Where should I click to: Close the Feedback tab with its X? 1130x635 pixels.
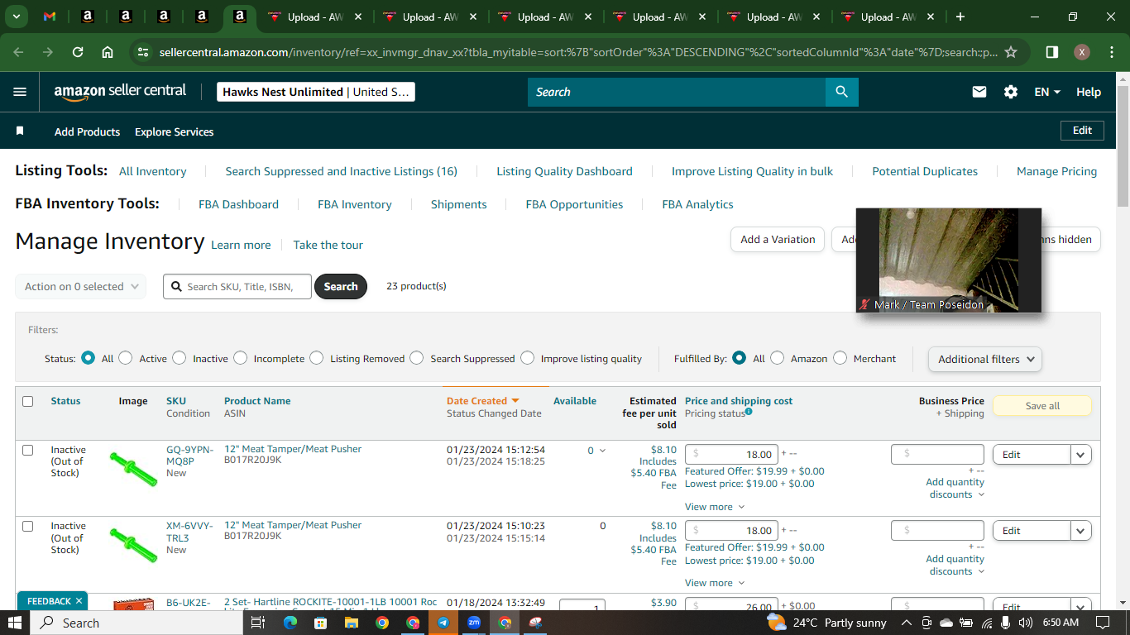tap(79, 601)
